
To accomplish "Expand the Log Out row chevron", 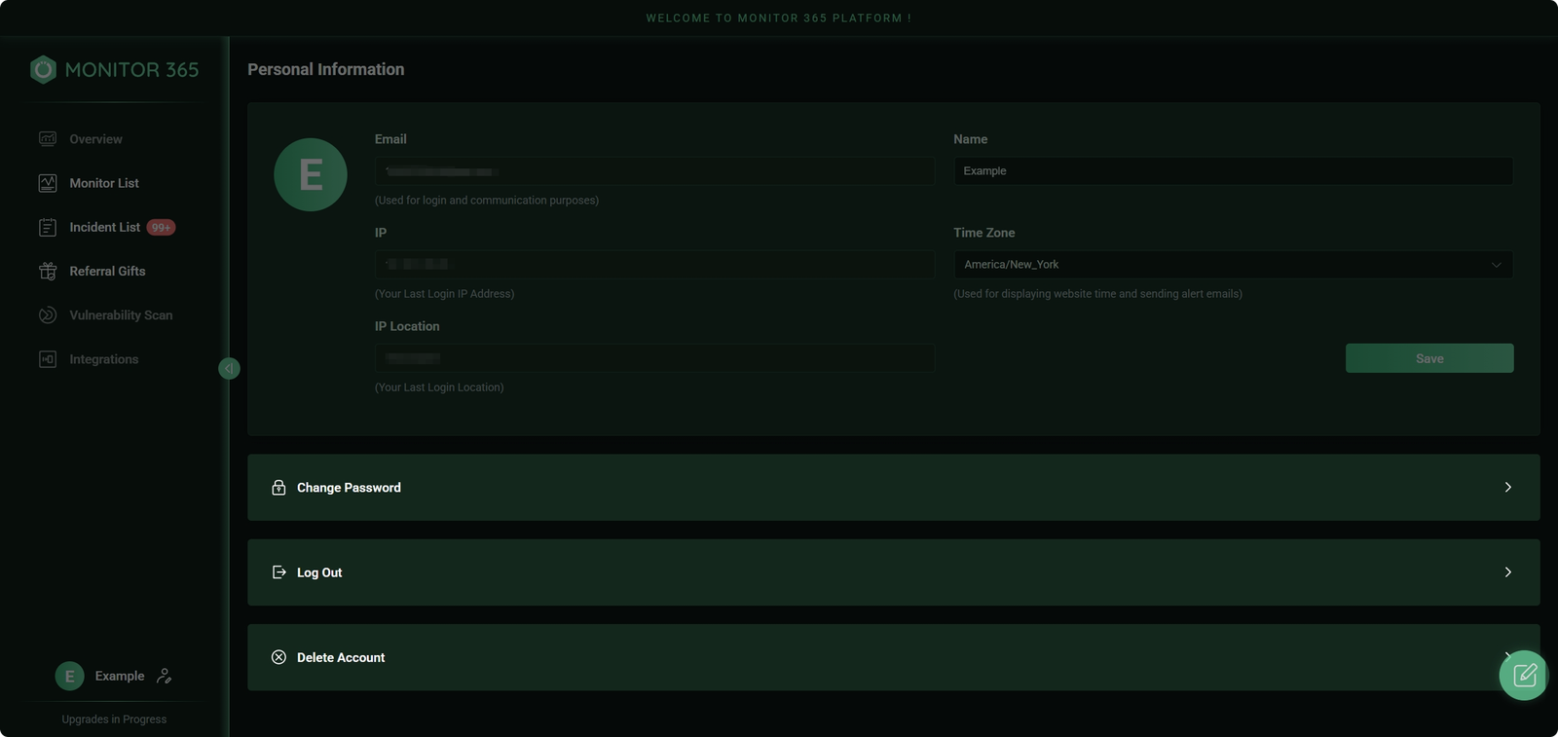I will point(1507,572).
